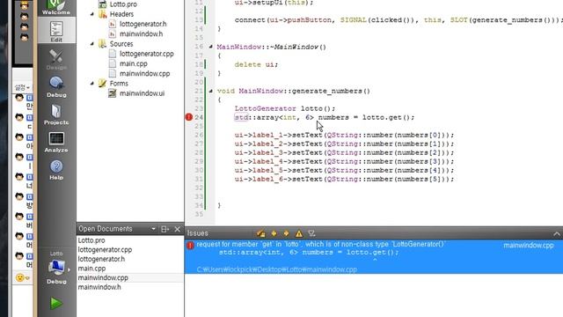This screenshot has height=317, width=563.
Task: Open Design mode
Action: 56,59
